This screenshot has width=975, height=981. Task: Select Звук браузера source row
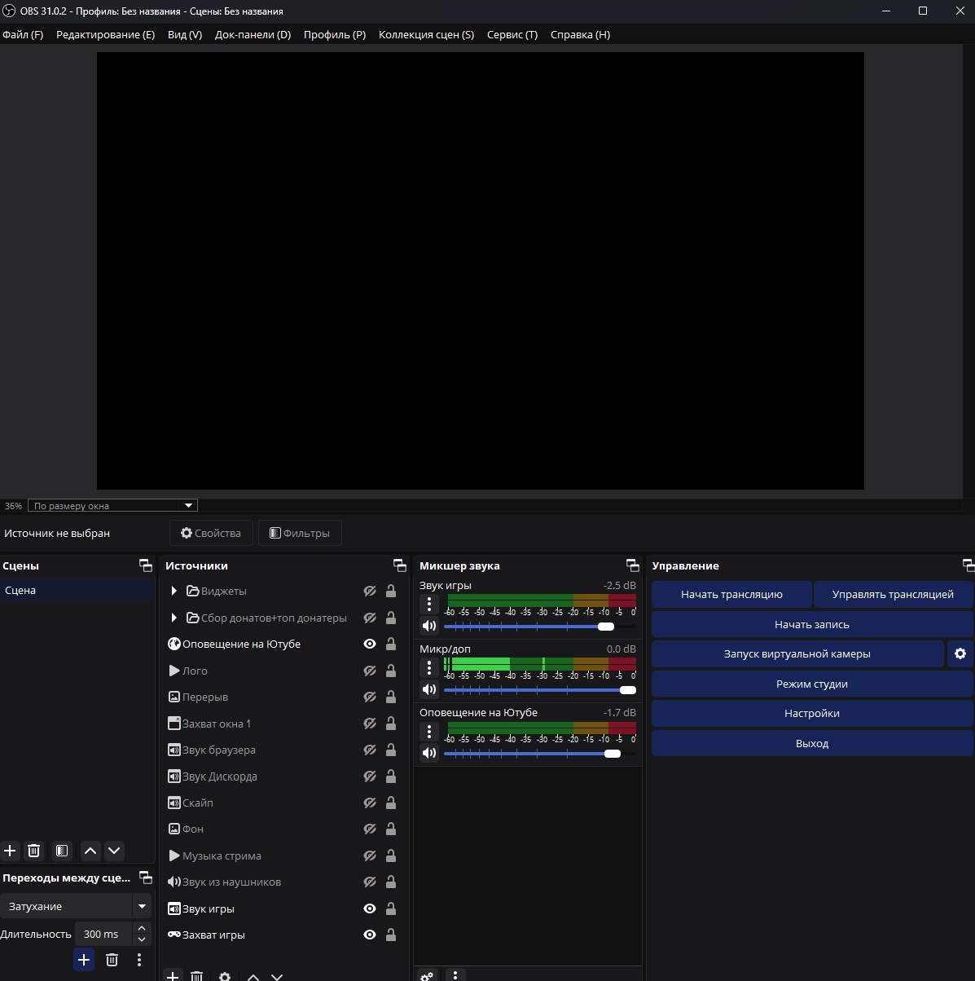pos(283,750)
